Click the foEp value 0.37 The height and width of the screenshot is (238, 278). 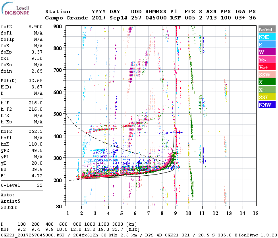[x=37, y=52]
